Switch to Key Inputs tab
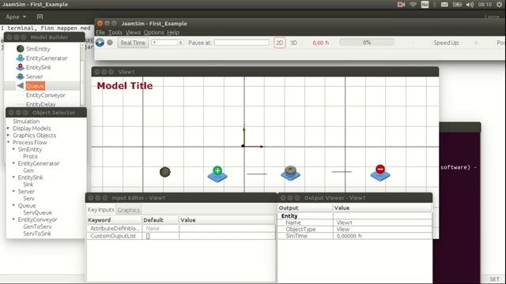The height and width of the screenshot is (284, 506). [x=101, y=210]
